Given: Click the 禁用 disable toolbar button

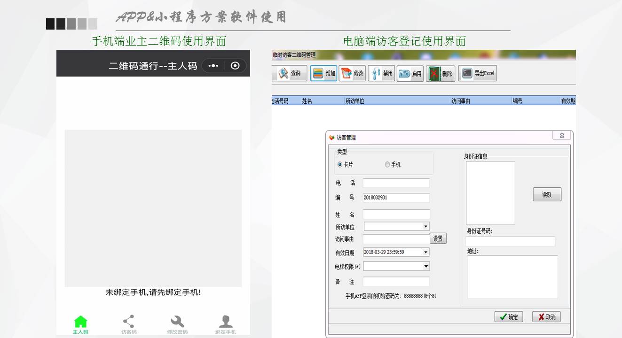Looking at the screenshot, I should click(381, 73).
